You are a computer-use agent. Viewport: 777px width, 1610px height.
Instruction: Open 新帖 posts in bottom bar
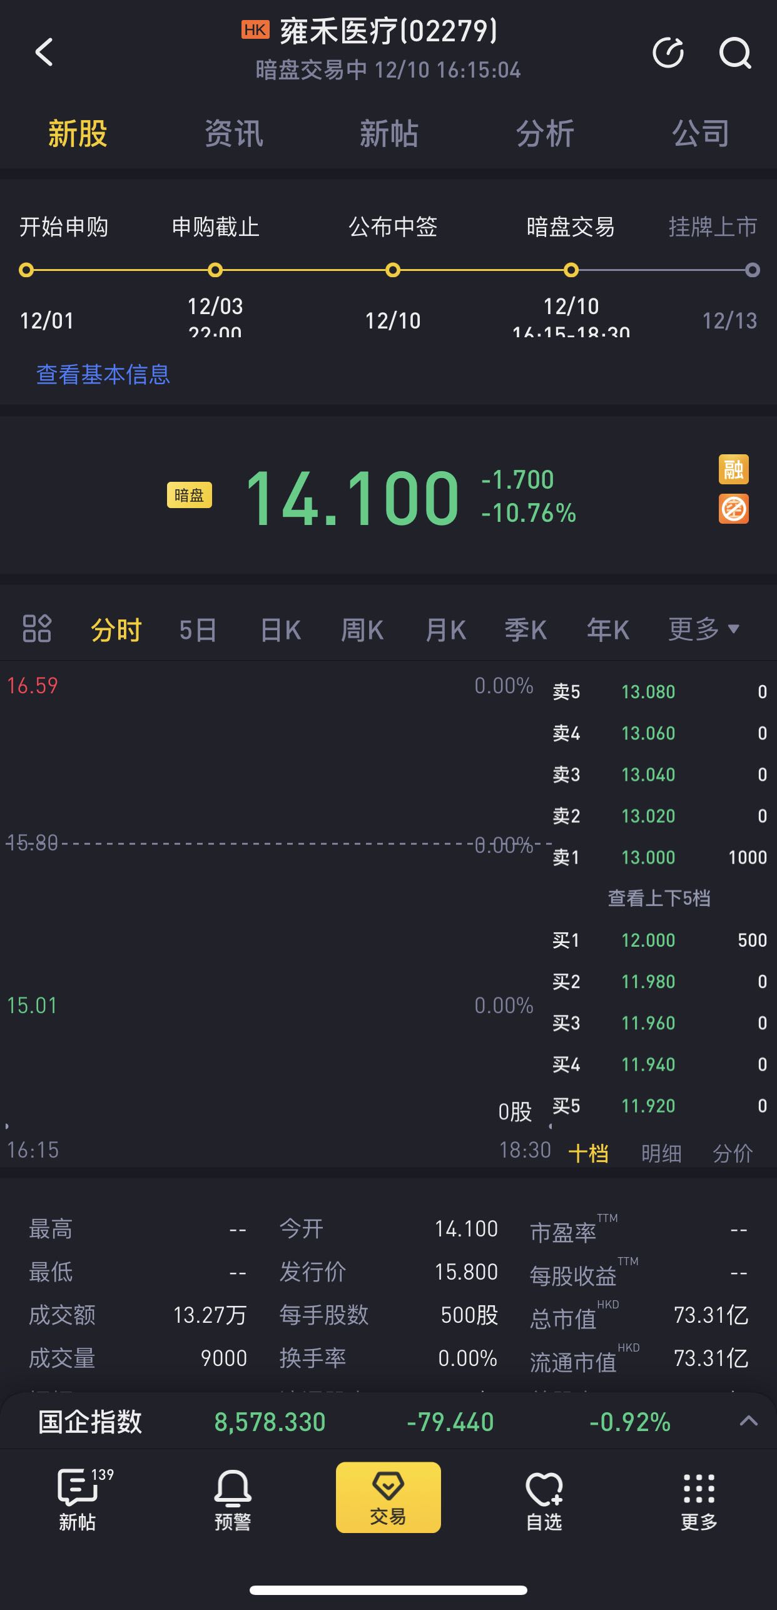78,1500
